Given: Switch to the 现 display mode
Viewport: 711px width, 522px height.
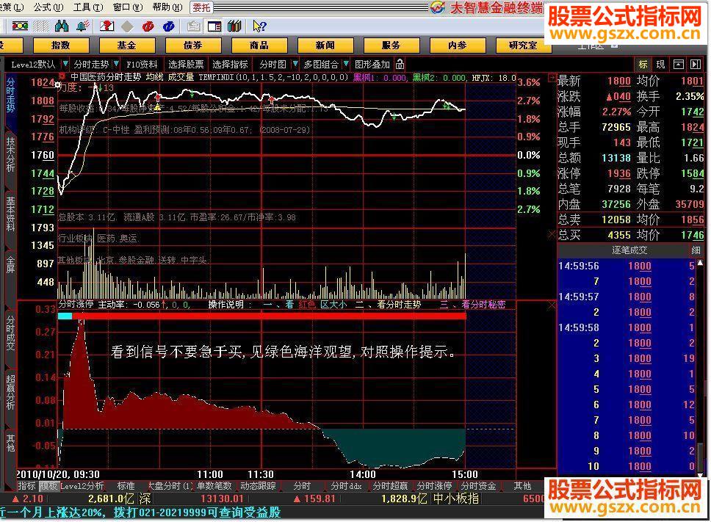Looking at the screenshot, I should point(661,65).
